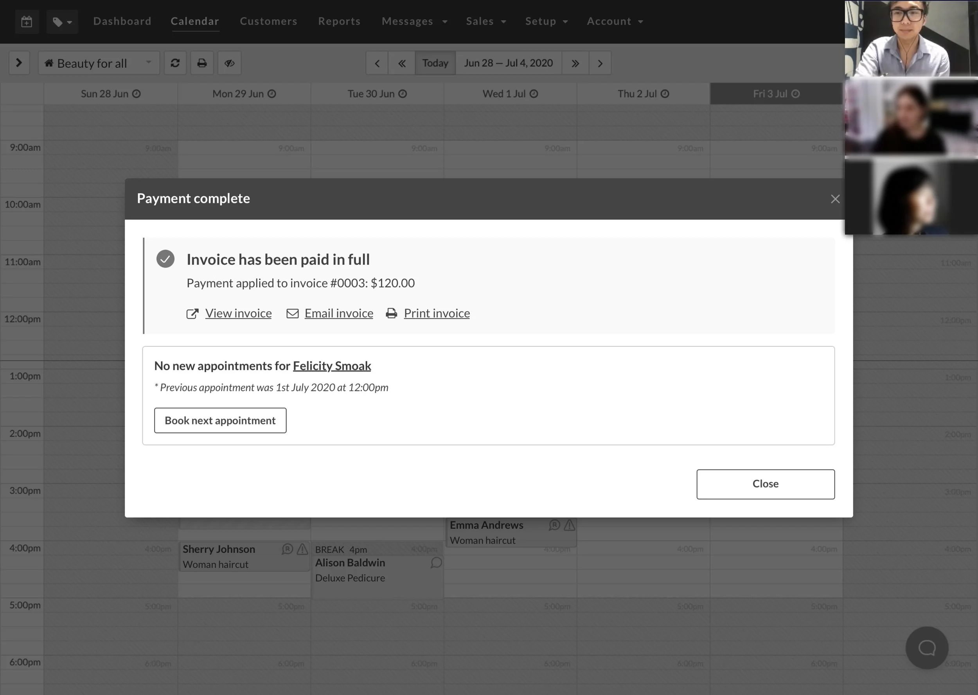Screen dimensions: 978x695
Task: Open Felicity Smoak customer link
Action: [x=332, y=366]
